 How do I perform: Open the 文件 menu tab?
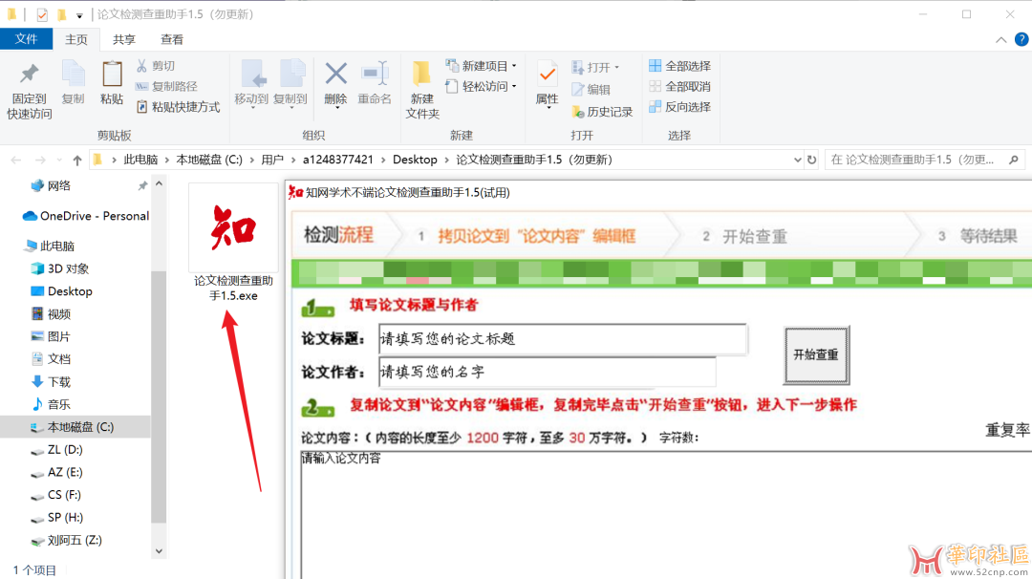(x=26, y=39)
